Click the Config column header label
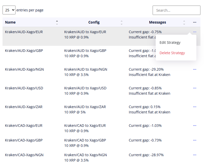Viewport: 204px width, 162px height. point(94,22)
